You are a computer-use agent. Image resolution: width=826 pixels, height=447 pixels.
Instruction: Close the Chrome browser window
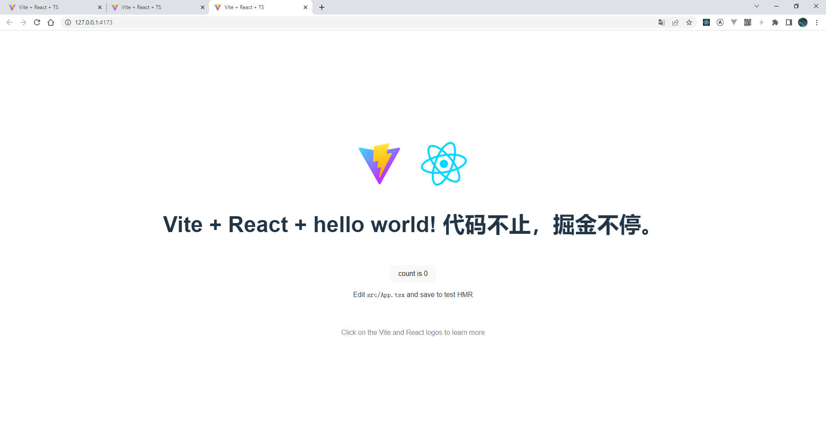point(816,6)
